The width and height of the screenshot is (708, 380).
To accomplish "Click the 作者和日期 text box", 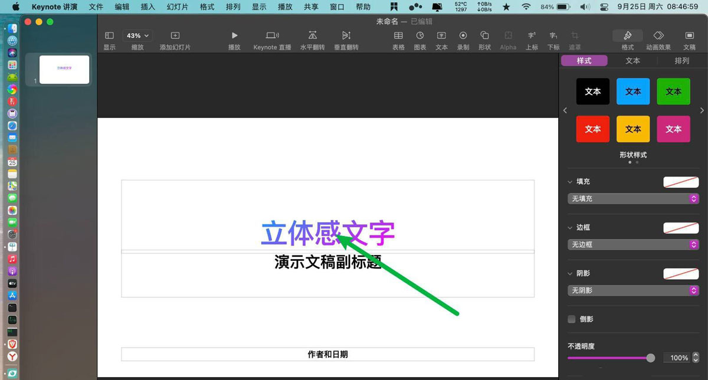I will 328,354.
